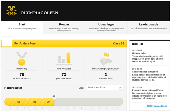Open news Spelare skällde ut klubben
The image size is (170, 111).
click(145, 72)
